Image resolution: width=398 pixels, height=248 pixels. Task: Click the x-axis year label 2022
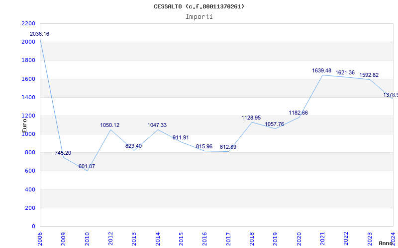tap(346, 239)
